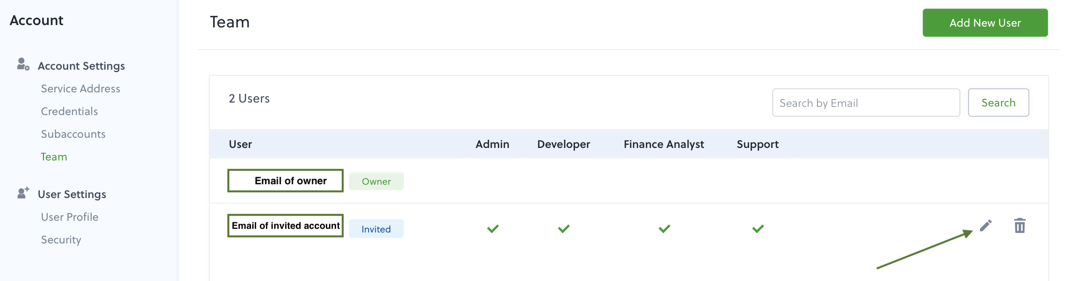Open the Credentials page
The width and height of the screenshot is (1070, 281).
pos(69,111)
